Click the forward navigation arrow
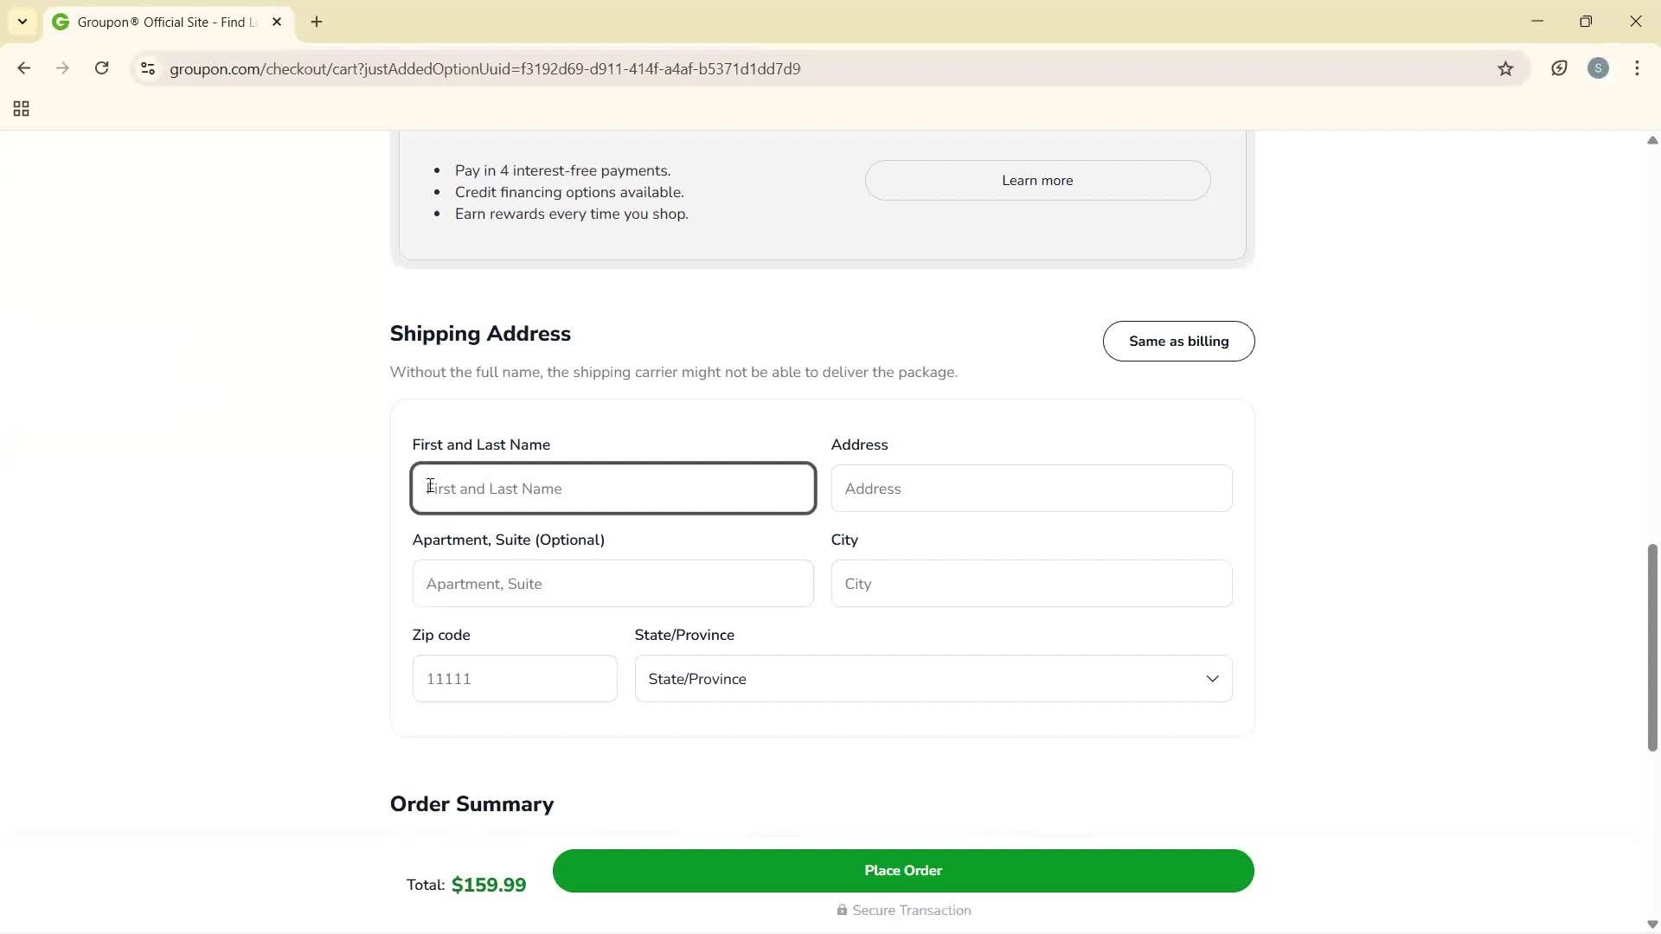 coord(62,67)
